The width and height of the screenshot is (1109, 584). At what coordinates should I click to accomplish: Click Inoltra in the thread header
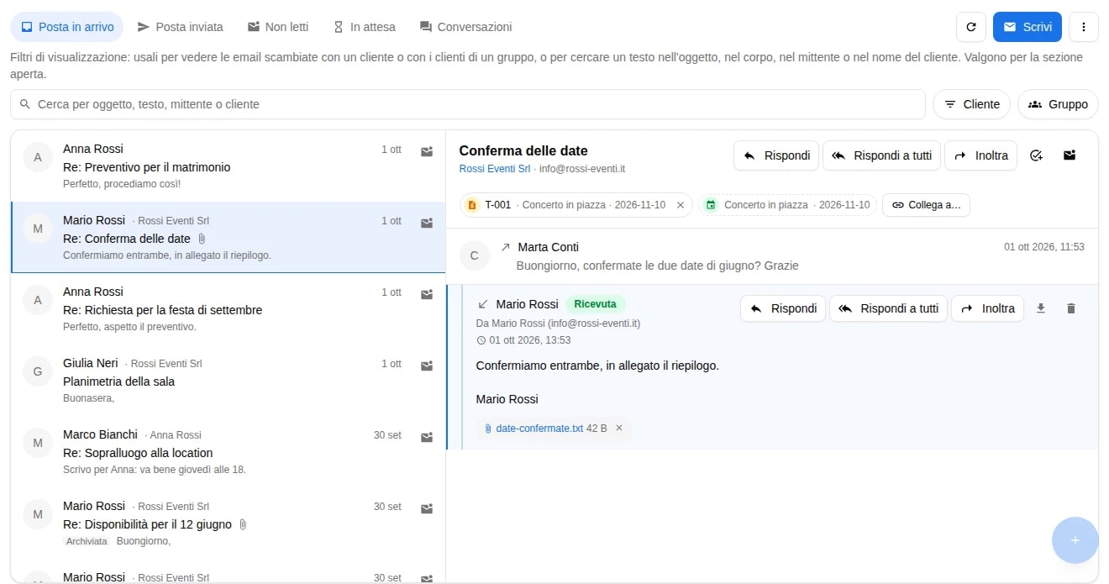pyautogui.click(x=981, y=155)
